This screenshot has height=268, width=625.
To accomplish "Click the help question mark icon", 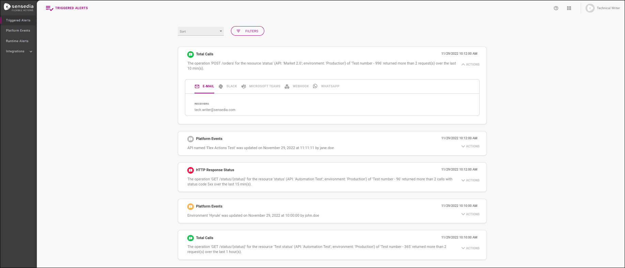I will pos(556,8).
